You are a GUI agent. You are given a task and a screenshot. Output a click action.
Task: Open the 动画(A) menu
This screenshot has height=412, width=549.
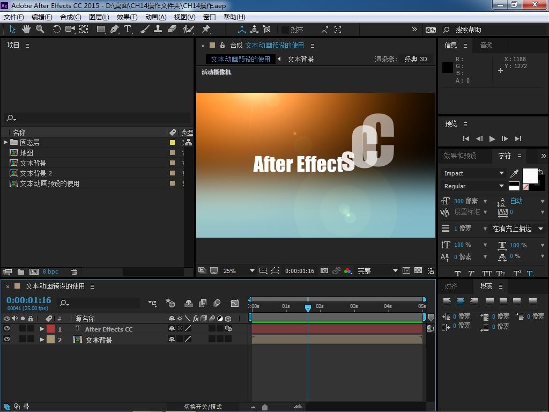(x=156, y=17)
